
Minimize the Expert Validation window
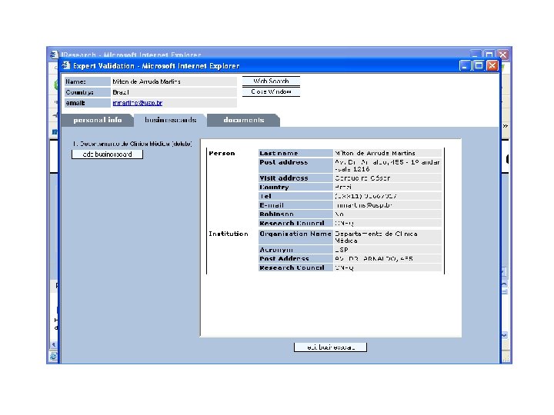click(x=465, y=65)
